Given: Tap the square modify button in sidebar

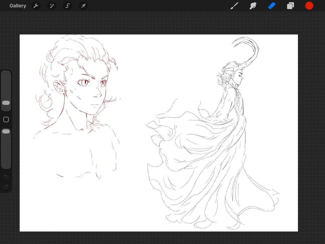Looking at the screenshot, I should coord(6,119).
